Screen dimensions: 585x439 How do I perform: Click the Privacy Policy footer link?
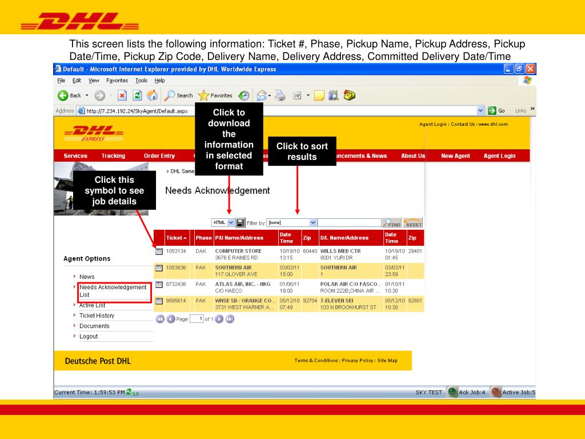(x=358, y=361)
